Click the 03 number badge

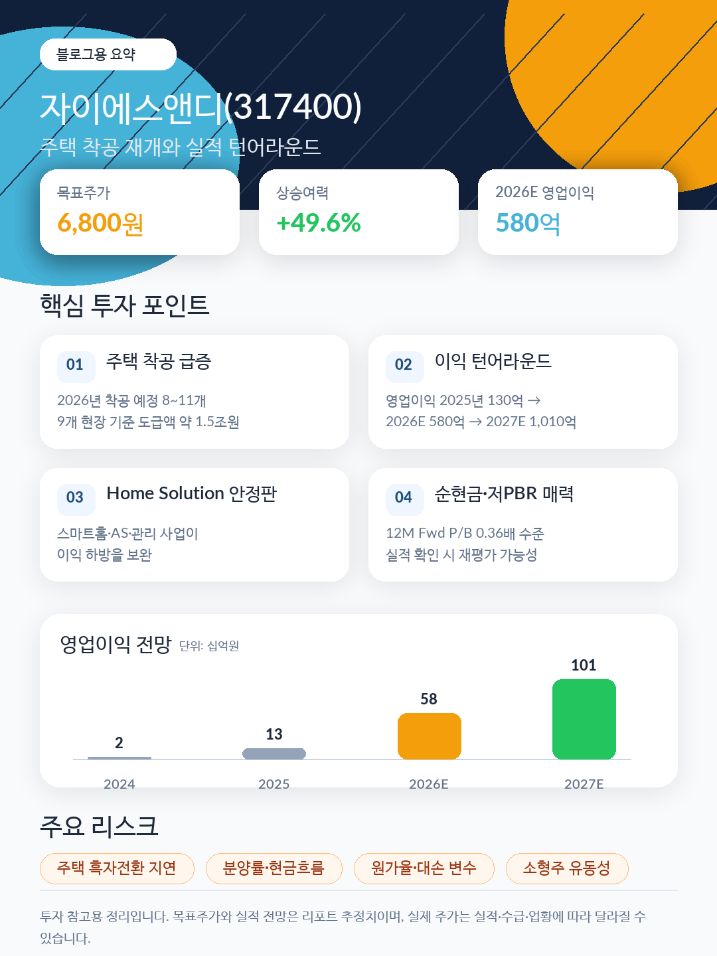(76, 497)
